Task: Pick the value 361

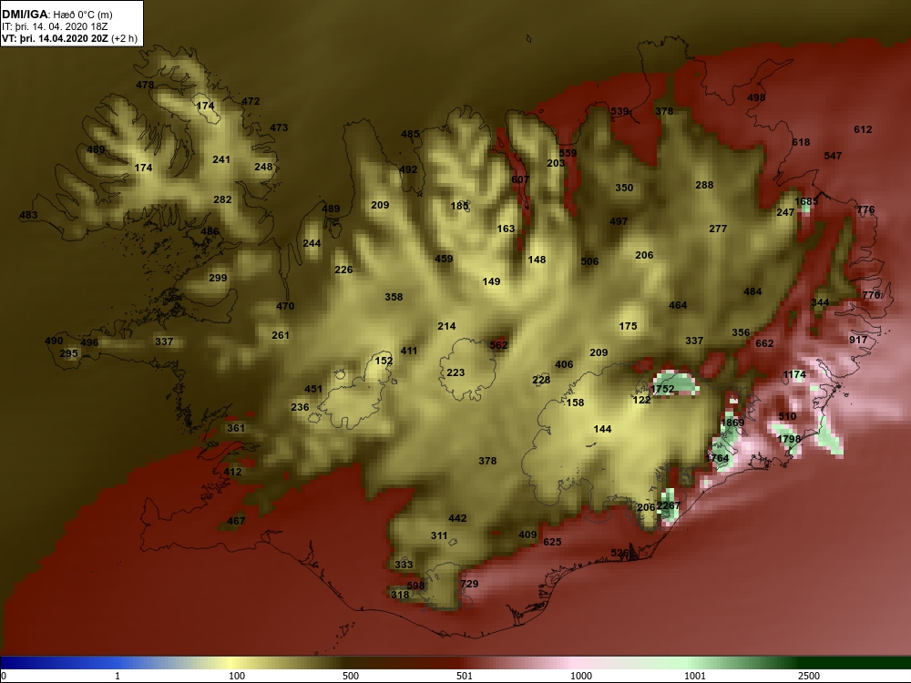Action: (x=236, y=428)
